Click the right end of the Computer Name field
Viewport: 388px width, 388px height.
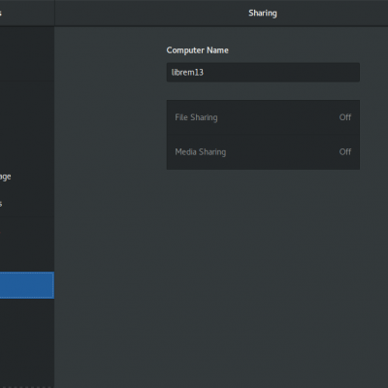click(x=352, y=72)
